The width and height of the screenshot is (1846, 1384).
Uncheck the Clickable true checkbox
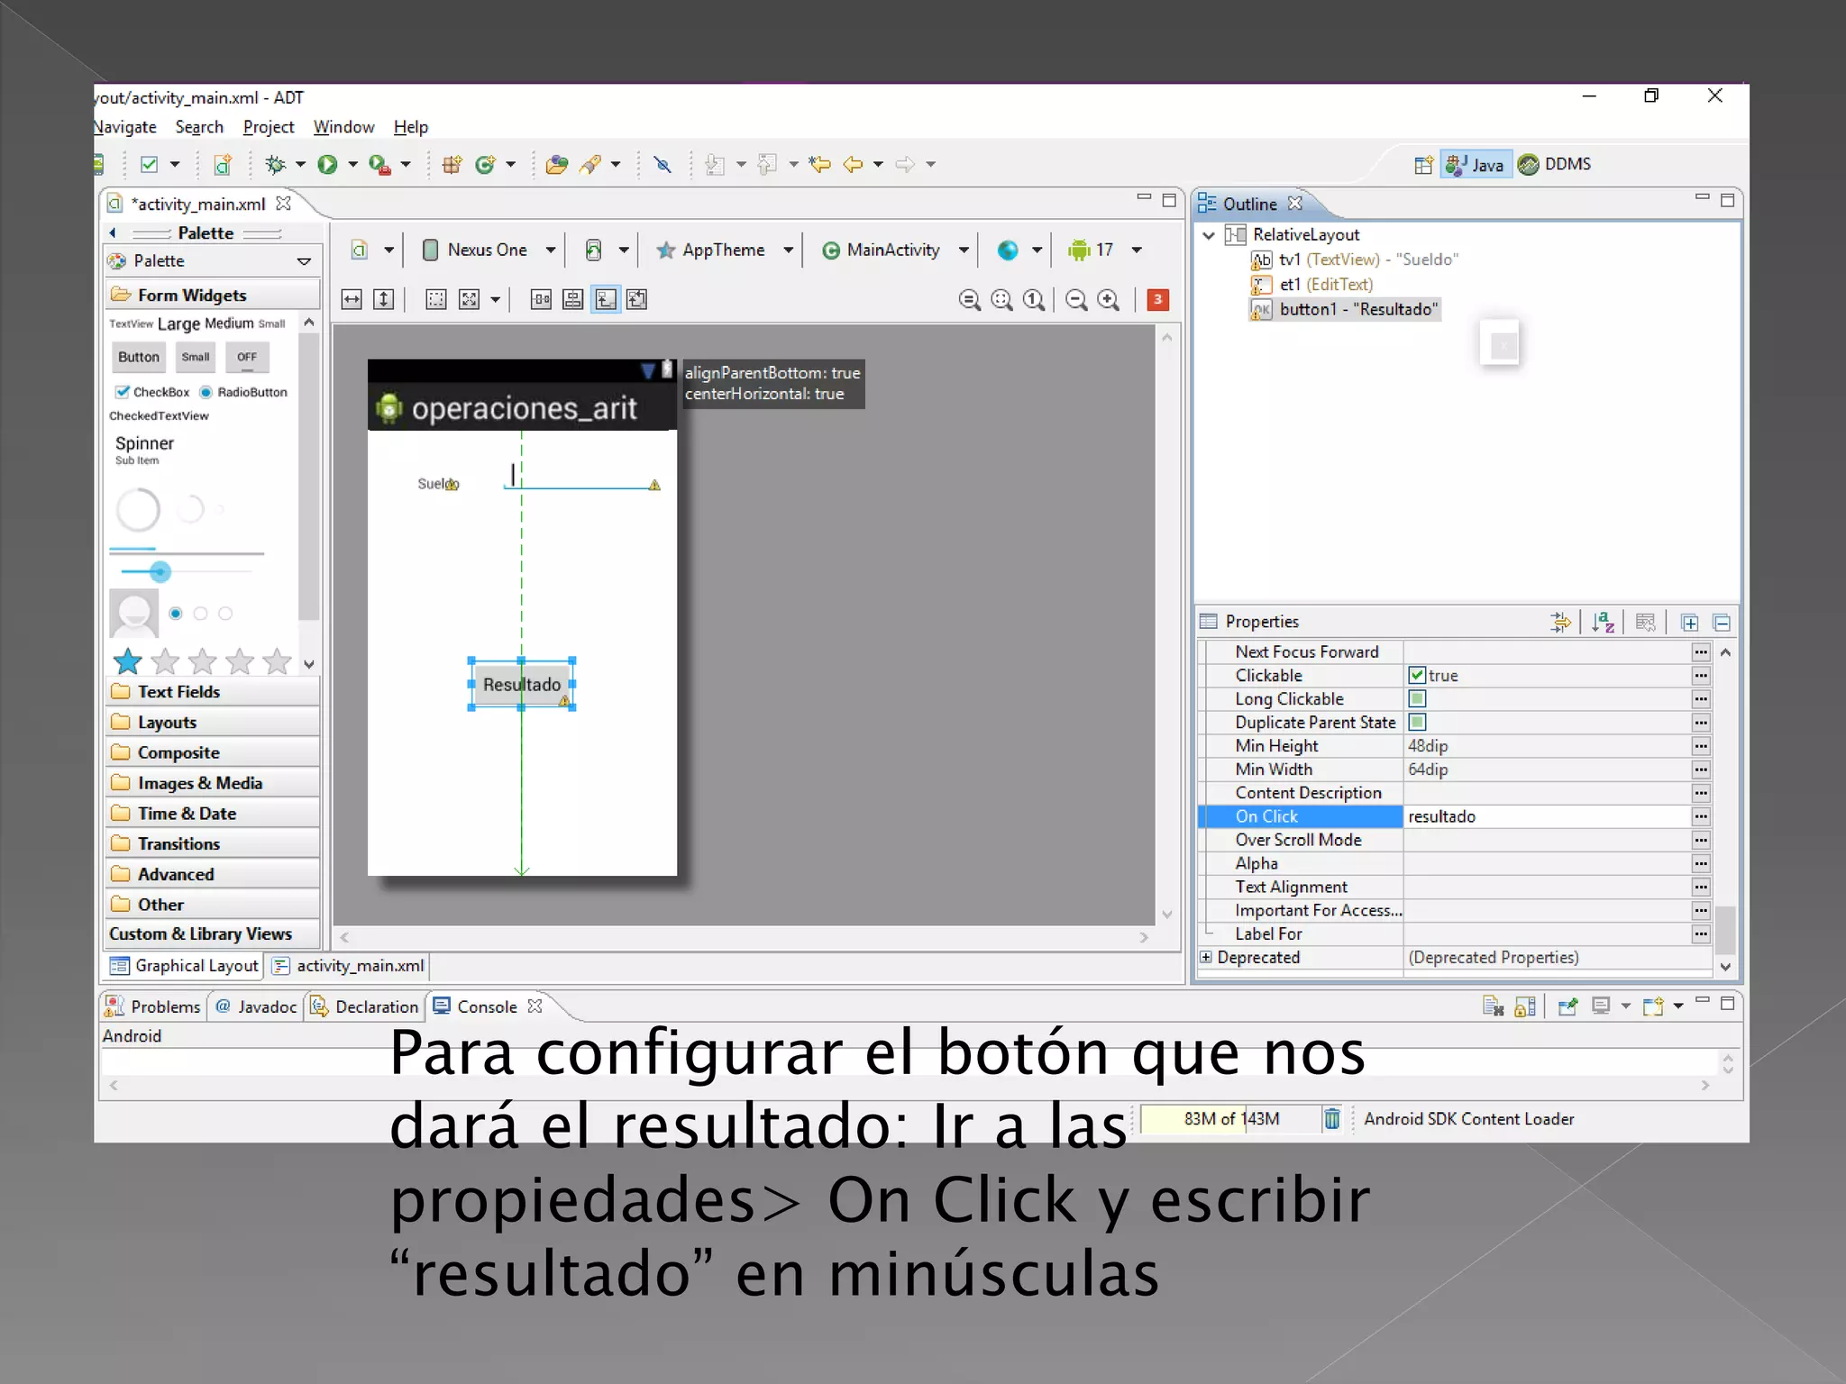click(1417, 675)
